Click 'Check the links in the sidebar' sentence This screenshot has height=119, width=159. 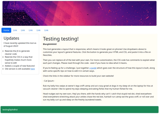(78, 76)
